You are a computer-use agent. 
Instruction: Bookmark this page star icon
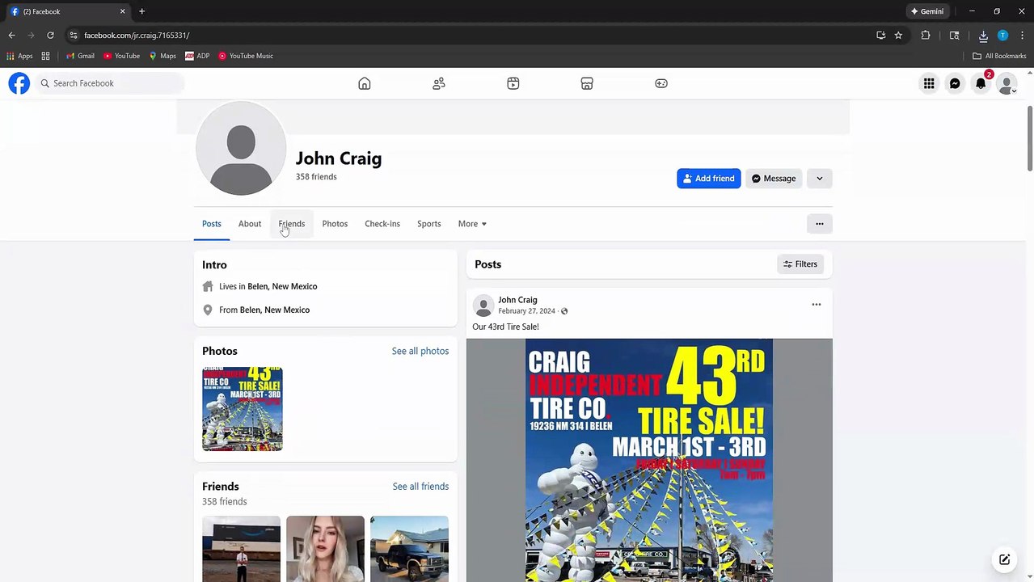(x=898, y=36)
